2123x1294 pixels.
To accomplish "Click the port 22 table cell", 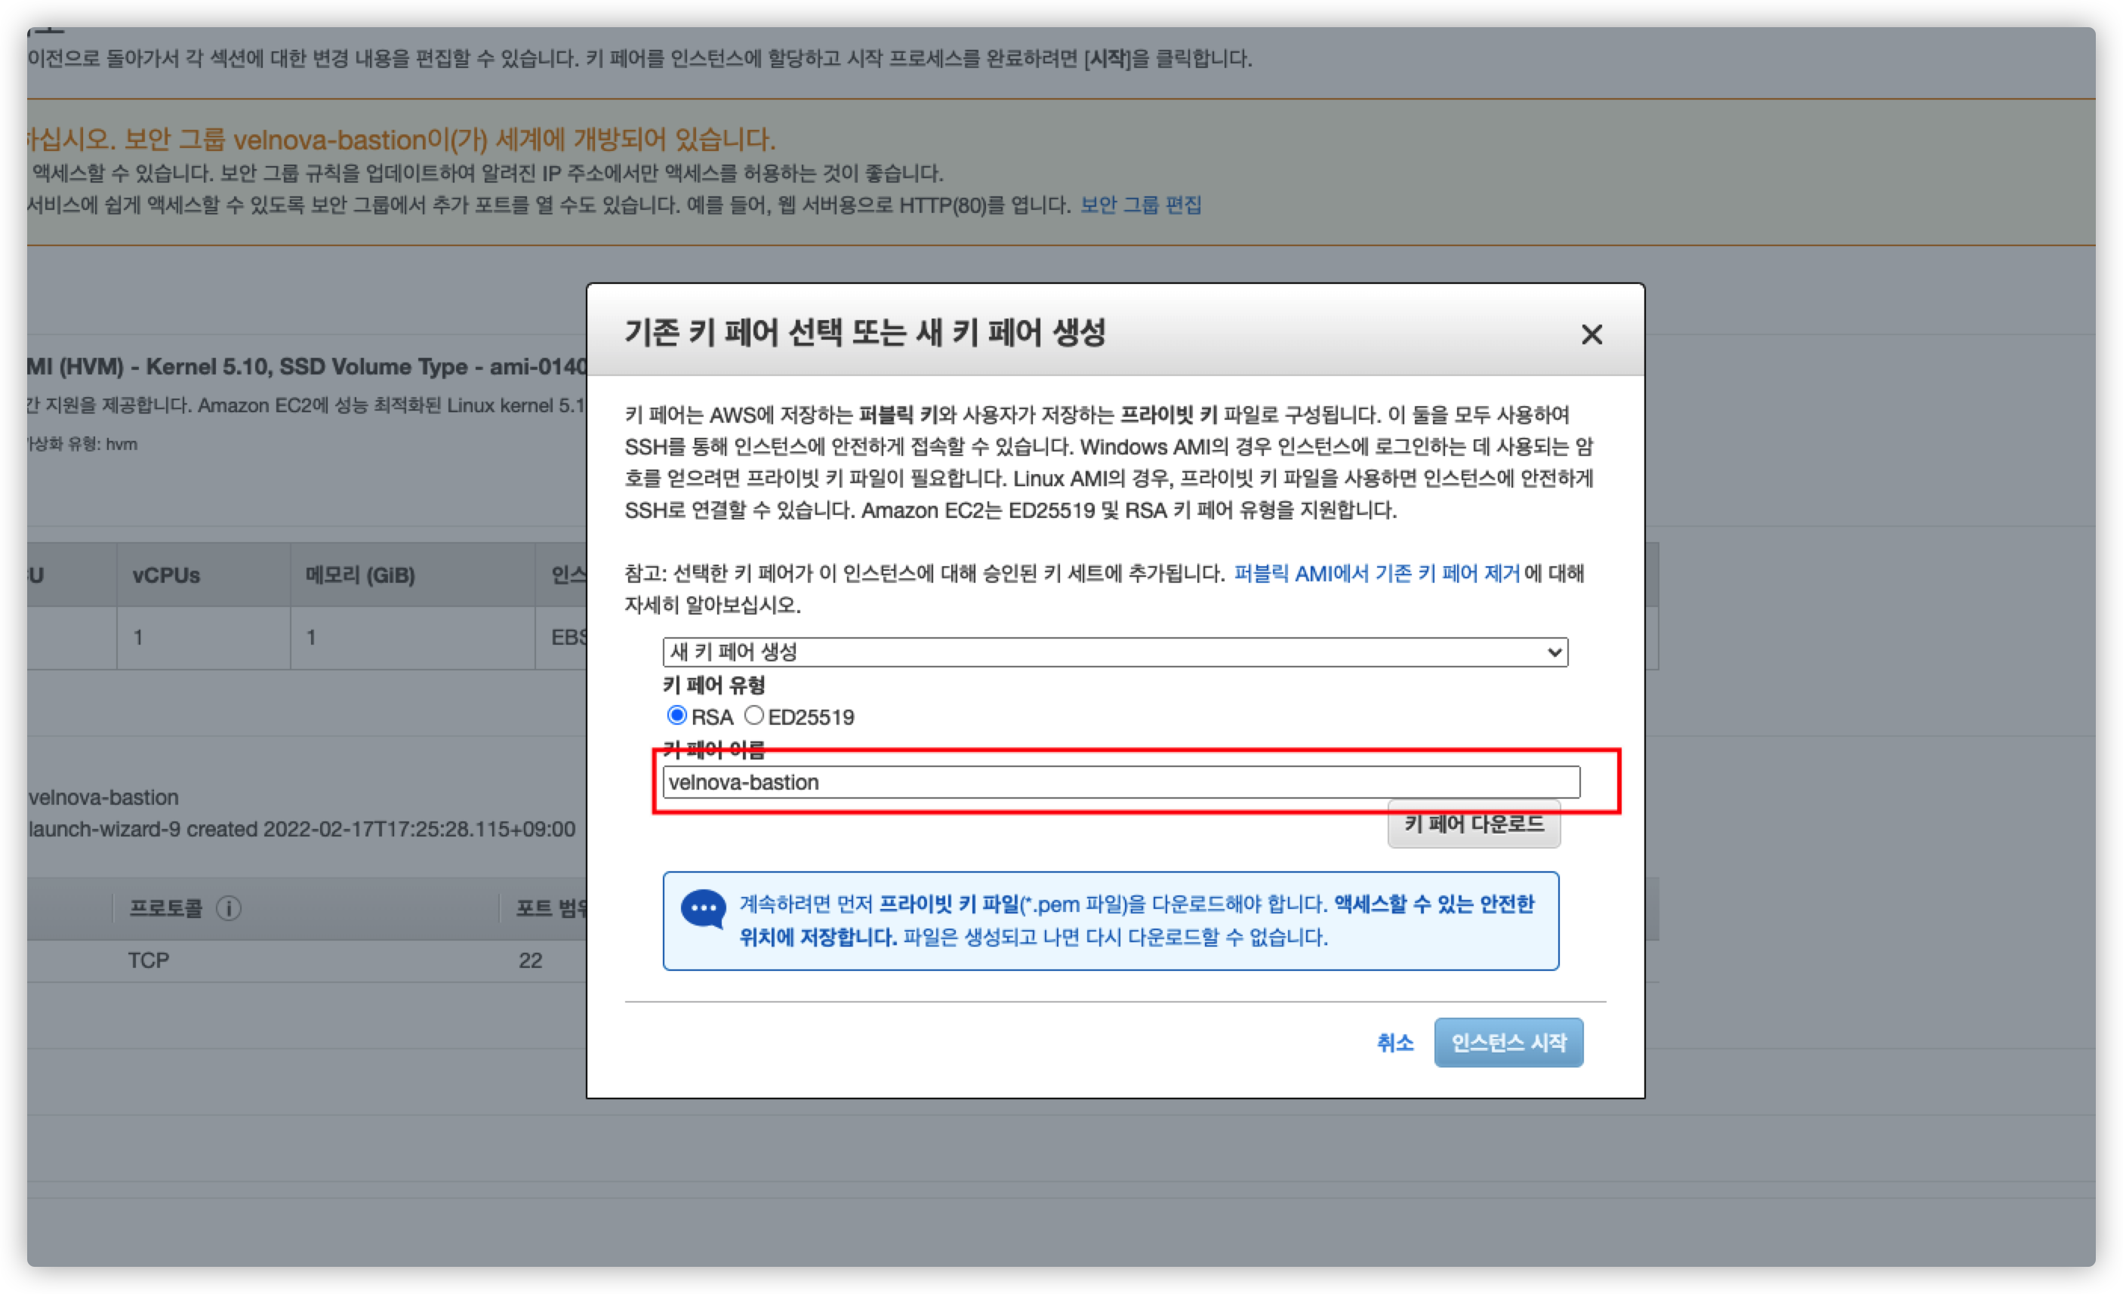I will click(x=531, y=960).
